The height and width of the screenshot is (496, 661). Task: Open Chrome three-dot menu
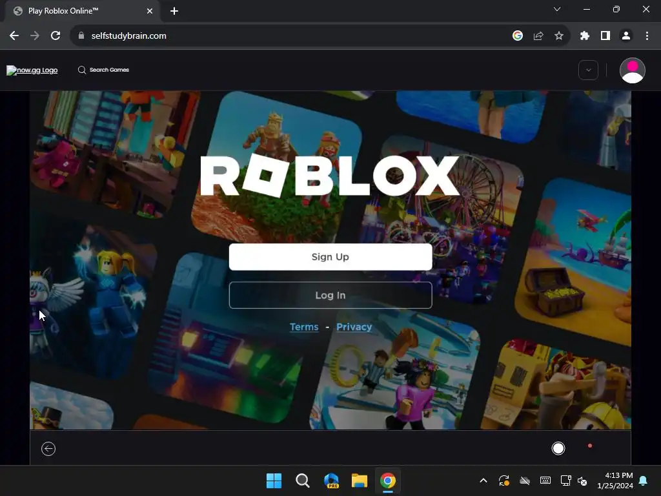coord(647,36)
